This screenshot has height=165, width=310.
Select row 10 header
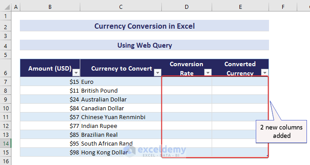coord(6,108)
